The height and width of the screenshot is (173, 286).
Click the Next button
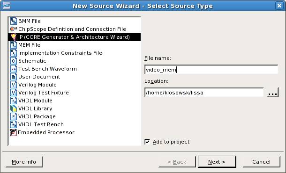217,162
